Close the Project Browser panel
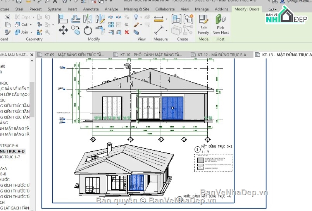 tap(32, 55)
